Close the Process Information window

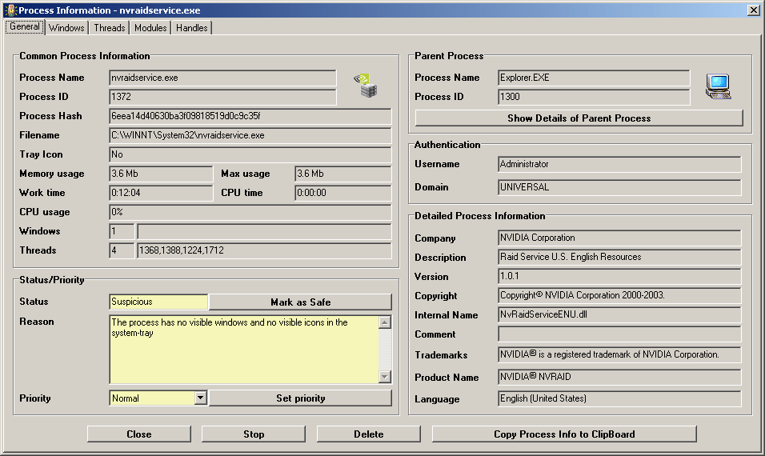pyautogui.click(x=753, y=10)
